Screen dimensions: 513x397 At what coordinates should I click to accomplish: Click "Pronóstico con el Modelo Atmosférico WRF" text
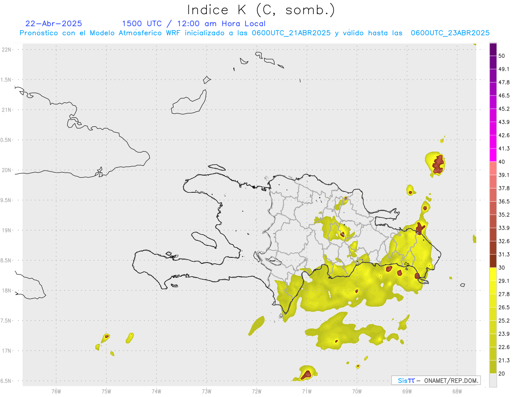click(100, 33)
